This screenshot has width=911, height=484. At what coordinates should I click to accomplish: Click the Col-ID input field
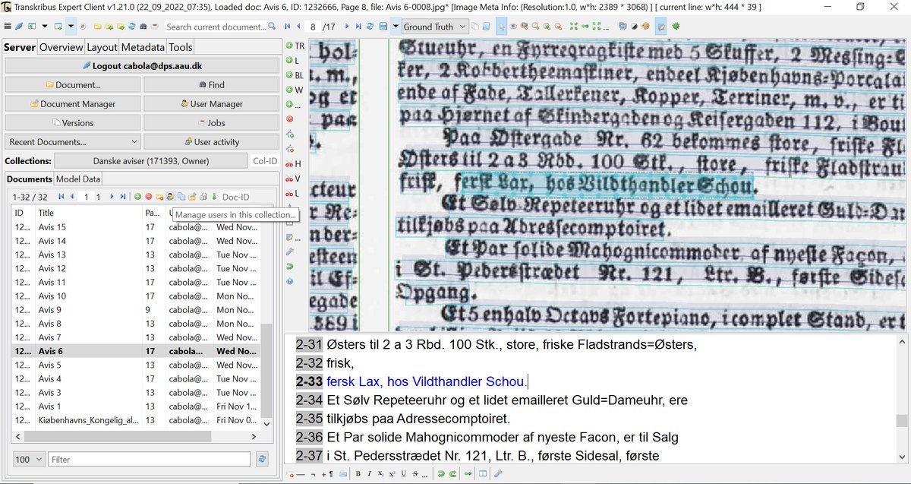pyautogui.click(x=264, y=161)
